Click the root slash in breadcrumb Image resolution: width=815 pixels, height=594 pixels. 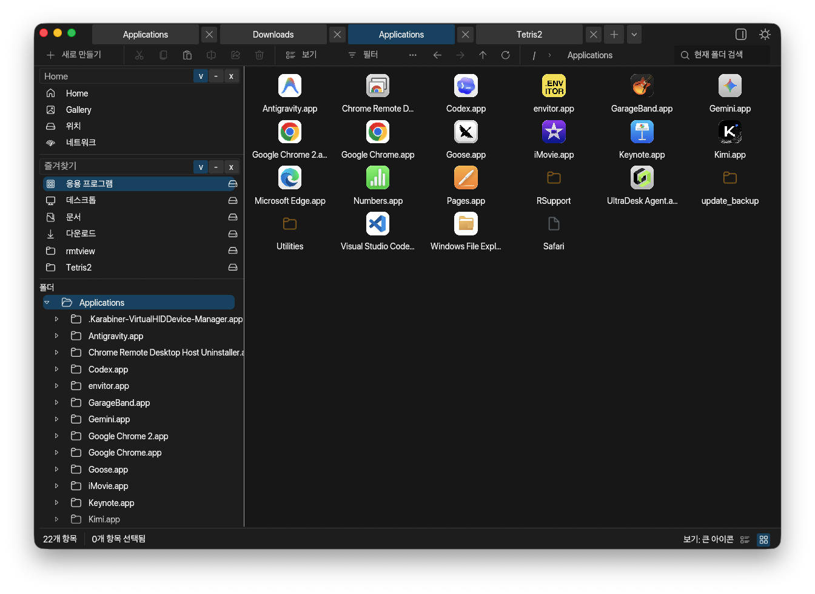pyautogui.click(x=534, y=55)
